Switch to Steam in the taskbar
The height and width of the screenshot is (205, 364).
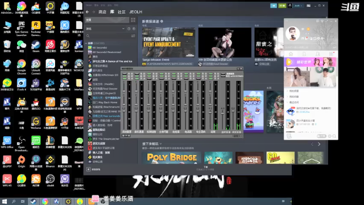click(x=34, y=202)
